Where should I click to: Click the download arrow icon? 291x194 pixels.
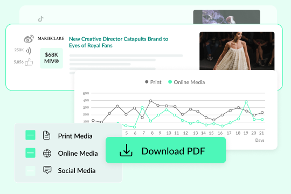pyautogui.click(x=126, y=150)
